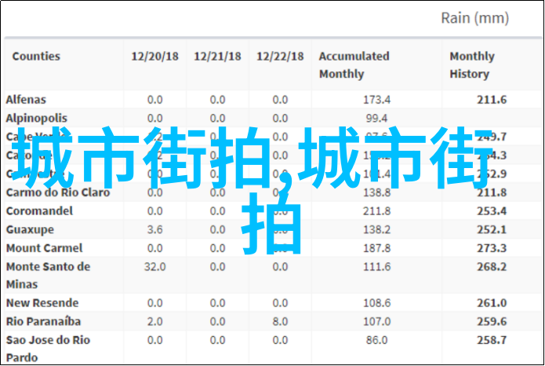This screenshot has width=545, height=366.
Task: Select the 12/20/18 column header
Action: [x=154, y=57]
